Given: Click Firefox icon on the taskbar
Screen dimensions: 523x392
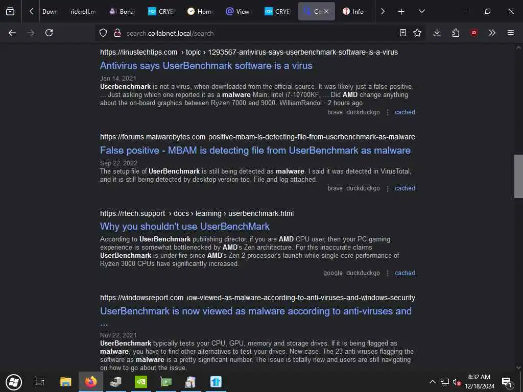Looking at the screenshot, I should [x=91, y=382].
